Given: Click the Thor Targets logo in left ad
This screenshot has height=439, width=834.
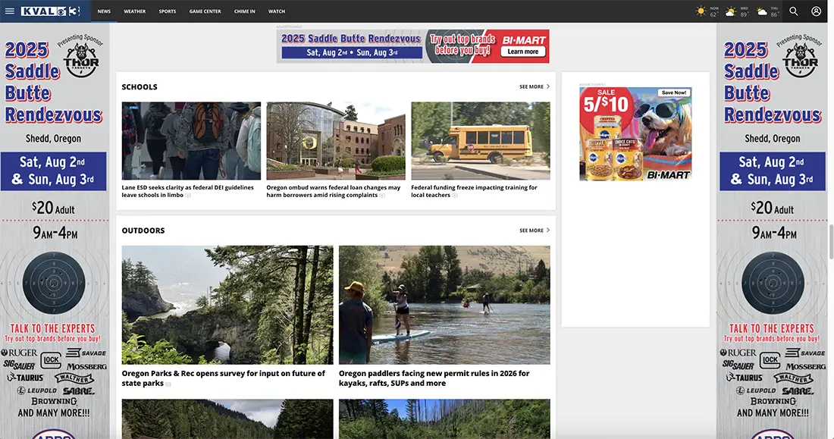Looking at the screenshot, I should [x=81, y=59].
